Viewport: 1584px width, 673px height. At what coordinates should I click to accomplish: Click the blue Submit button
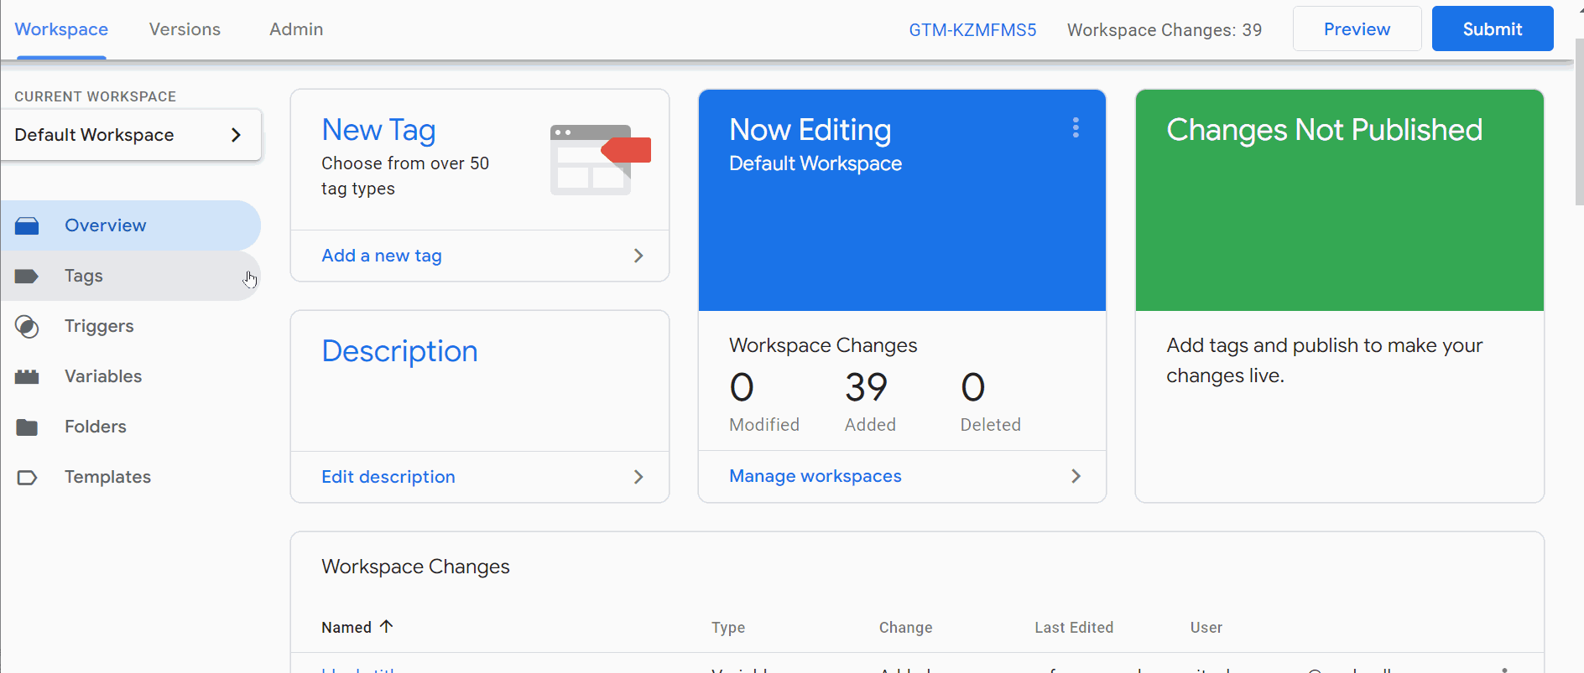(x=1493, y=29)
